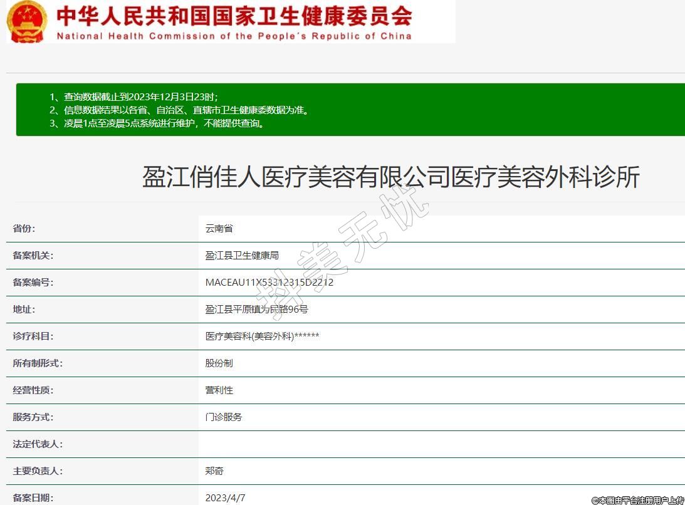Click the 股份制 ownership value
This screenshot has width=685, height=505.
pyautogui.click(x=219, y=363)
